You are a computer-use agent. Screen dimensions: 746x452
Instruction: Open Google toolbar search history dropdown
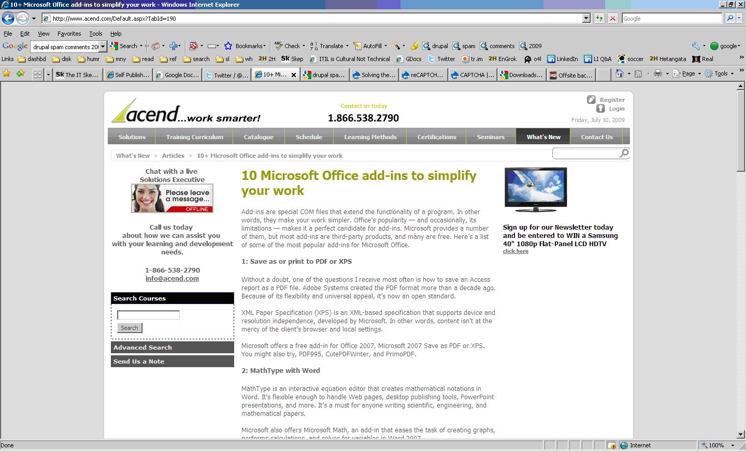tap(103, 47)
